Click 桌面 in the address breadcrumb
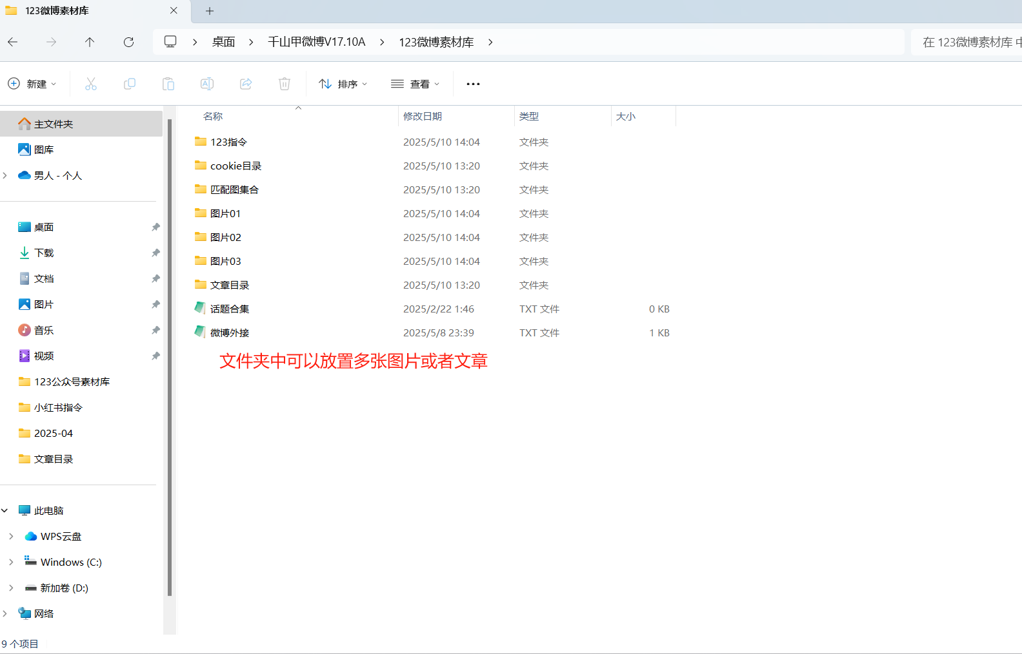This screenshot has width=1022, height=654. point(223,42)
